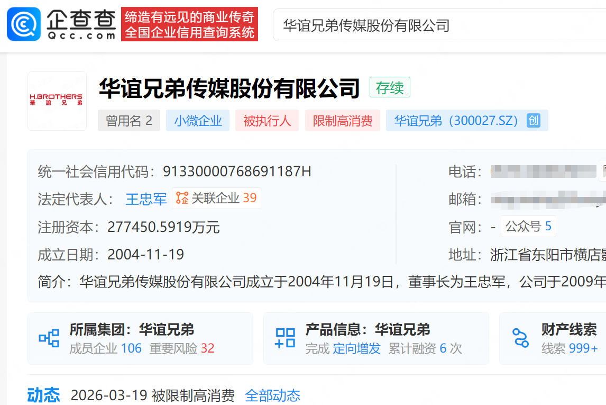Click blurred phone number value
The height and width of the screenshot is (405, 606).
(544, 172)
